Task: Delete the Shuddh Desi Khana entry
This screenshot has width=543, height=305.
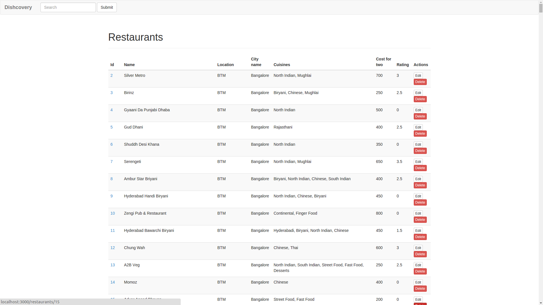Action: tap(420, 151)
